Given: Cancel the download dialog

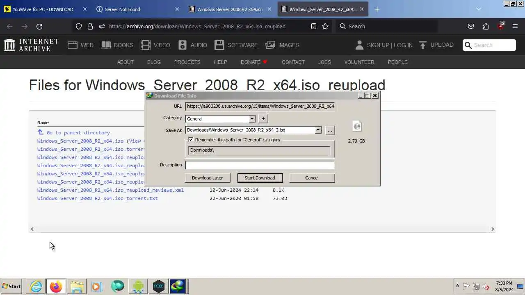Looking at the screenshot, I should (312, 178).
